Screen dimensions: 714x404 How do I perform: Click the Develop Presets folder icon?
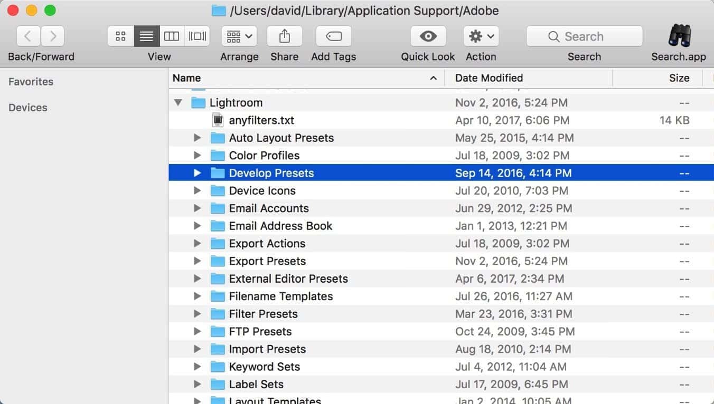point(218,173)
